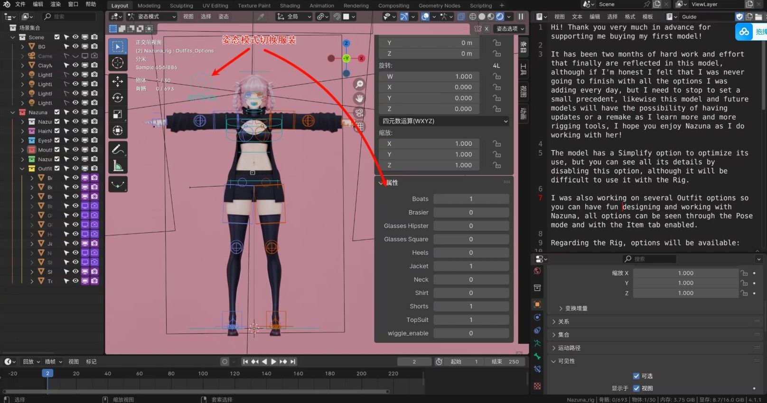Image resolution: width=767 pixels, height=403 pixels.
Task: Open the 渲染 menu
Action: [56, 4]
